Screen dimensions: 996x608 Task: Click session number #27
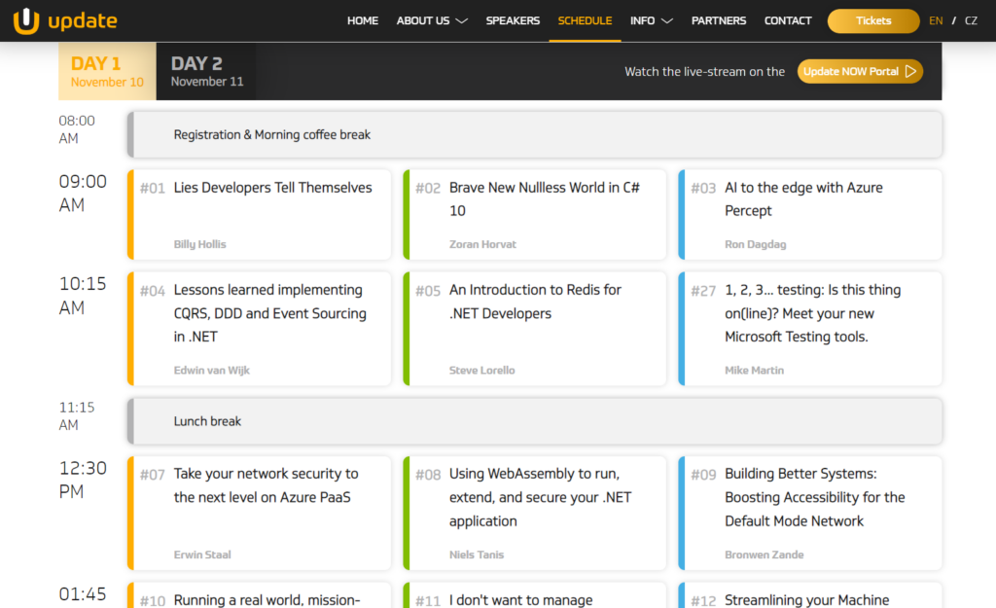(703, 291)
